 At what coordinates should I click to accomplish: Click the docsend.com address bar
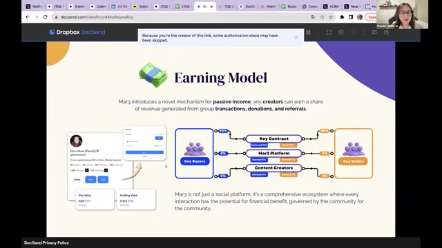[x=180, y=17]
